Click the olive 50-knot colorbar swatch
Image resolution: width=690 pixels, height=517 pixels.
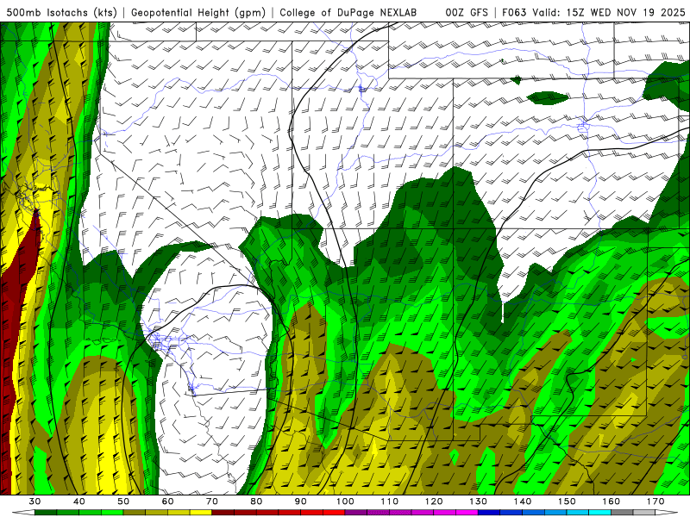point(135,513)
